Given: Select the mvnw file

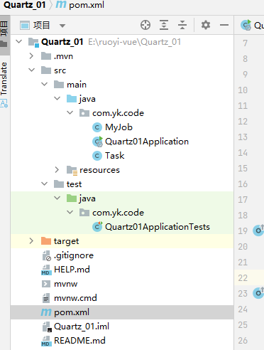Looking at the screenshot, I should tap(65, 284).
